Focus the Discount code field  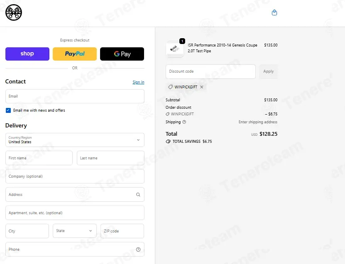[210, 71]
